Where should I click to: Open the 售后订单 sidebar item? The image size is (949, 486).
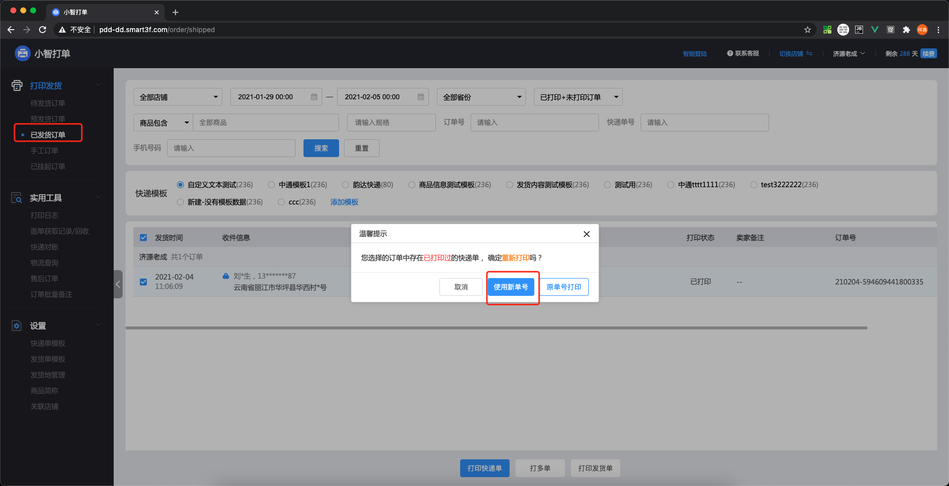tap(44, 279)
